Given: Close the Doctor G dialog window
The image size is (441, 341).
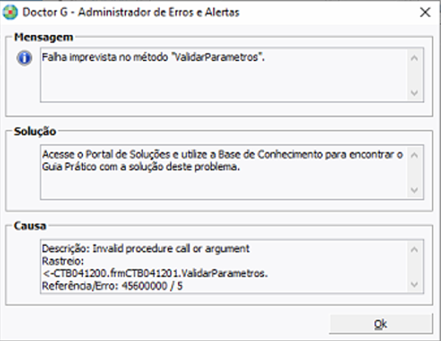Looking at the screenshot, I should pos(425,12).
